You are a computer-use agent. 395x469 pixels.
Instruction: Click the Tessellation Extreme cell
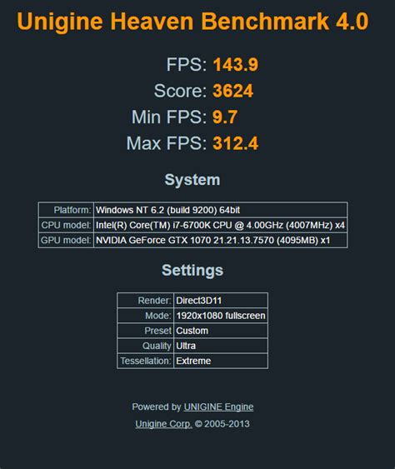coord(221,361)
